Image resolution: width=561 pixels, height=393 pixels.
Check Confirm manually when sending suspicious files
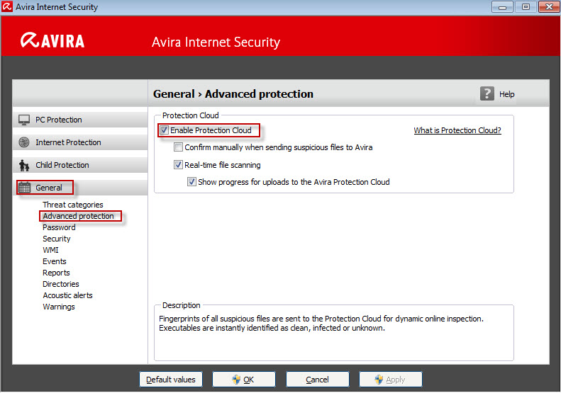(x=178, y=147)
